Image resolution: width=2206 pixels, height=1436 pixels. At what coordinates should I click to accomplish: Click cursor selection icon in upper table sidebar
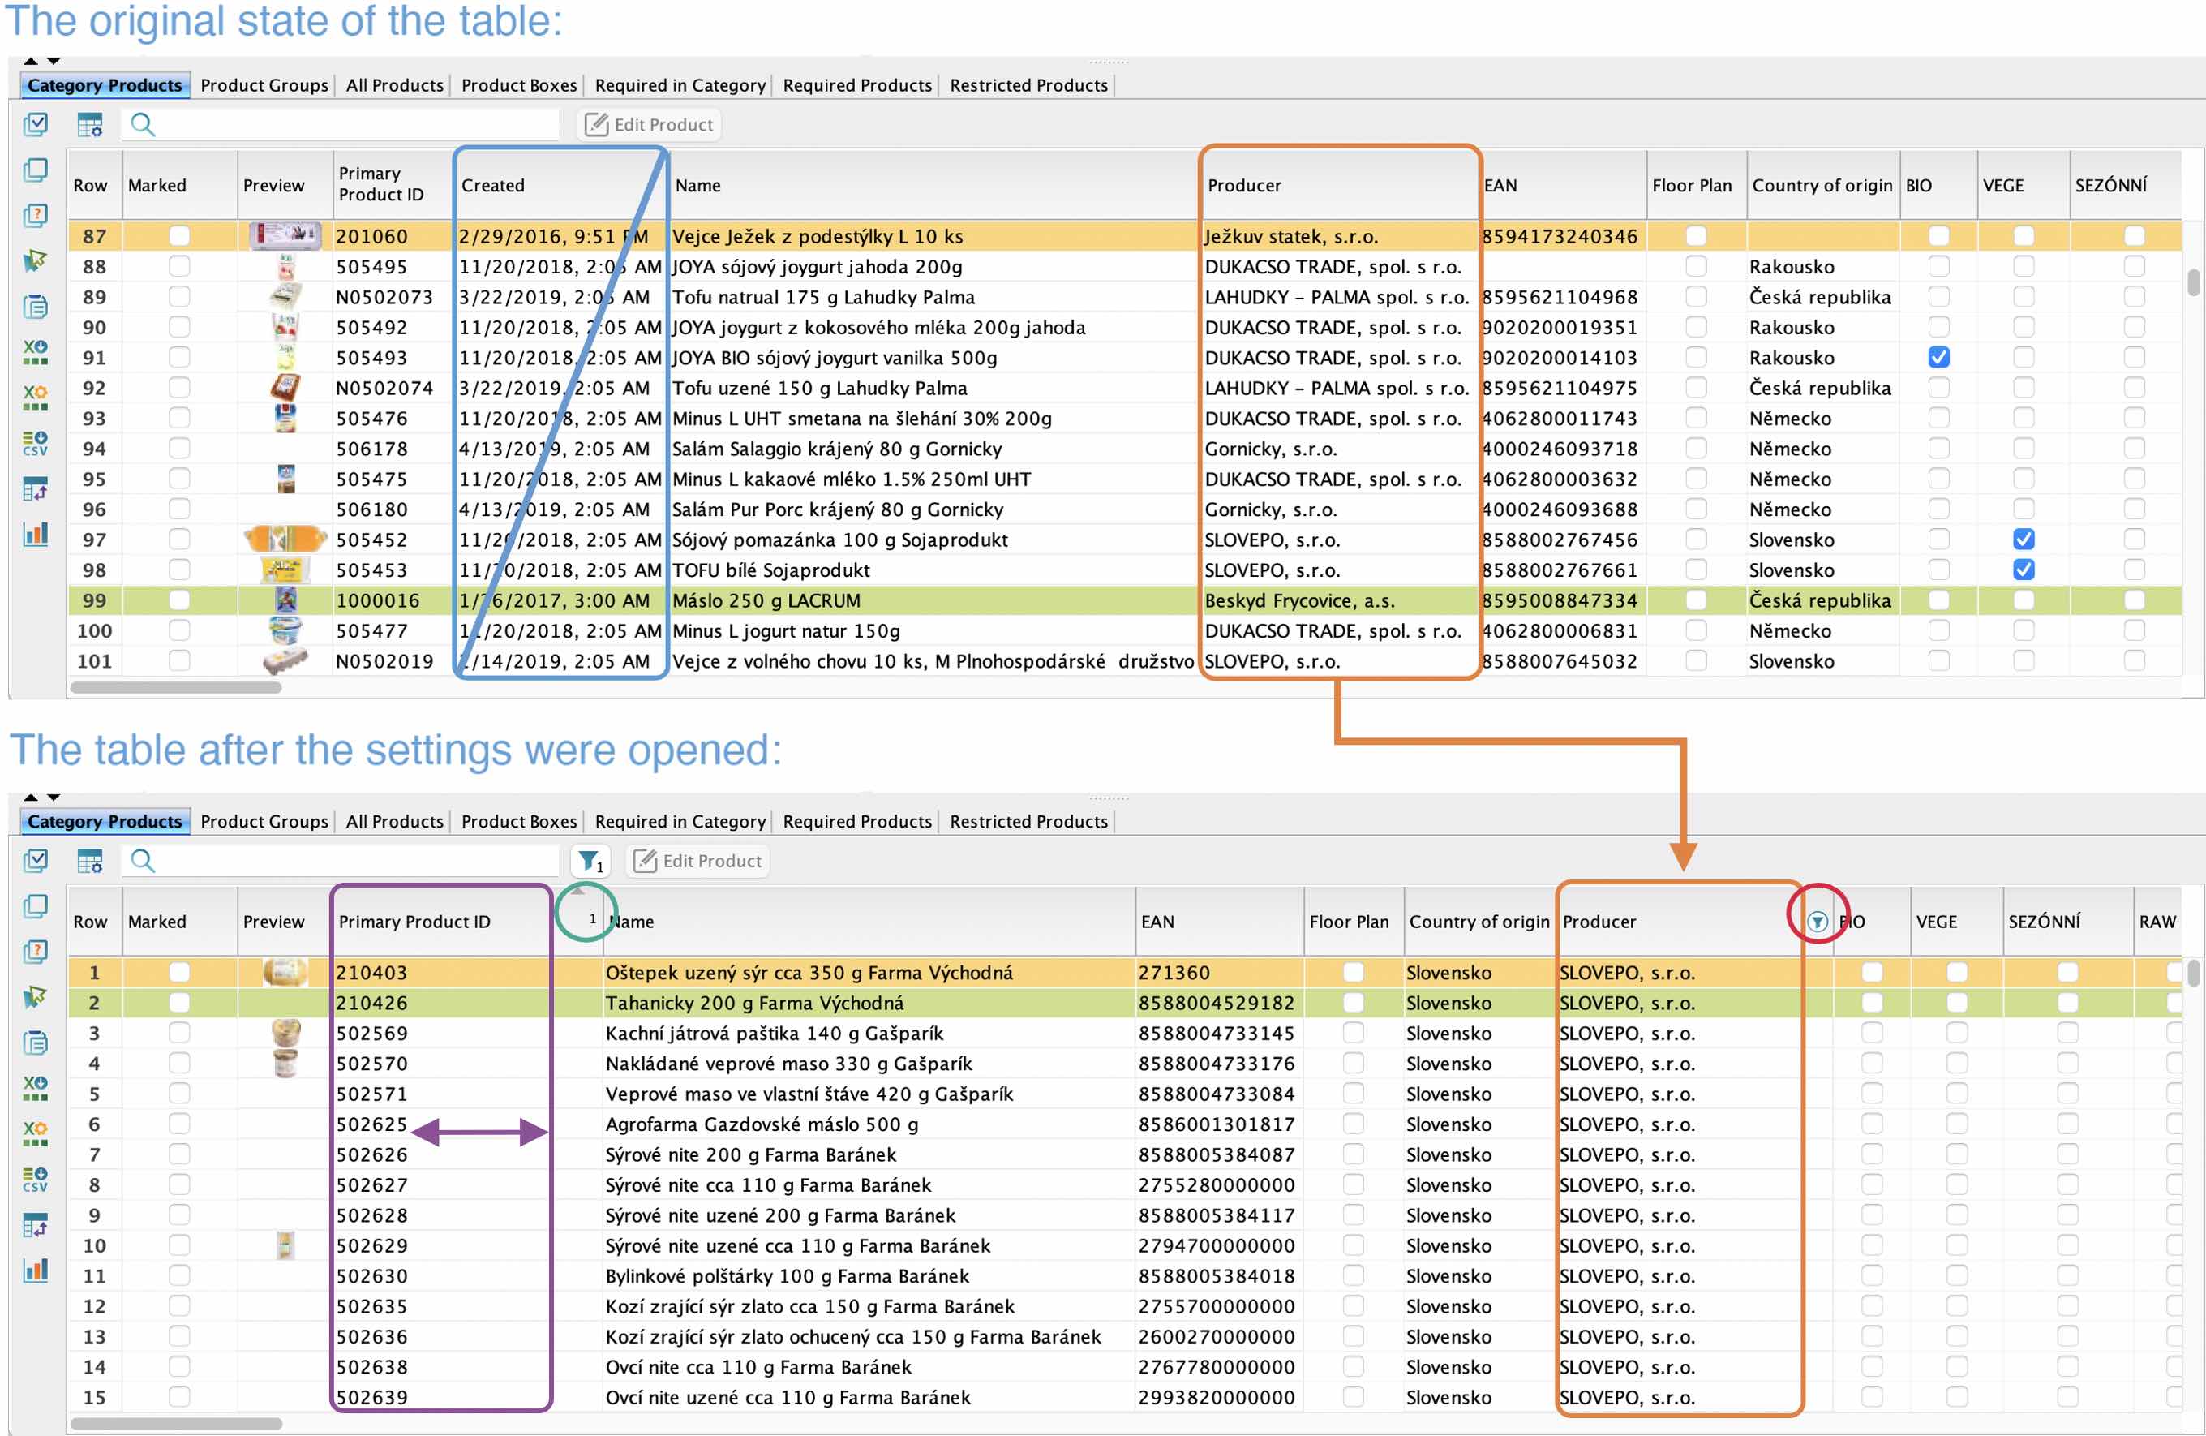35,260
